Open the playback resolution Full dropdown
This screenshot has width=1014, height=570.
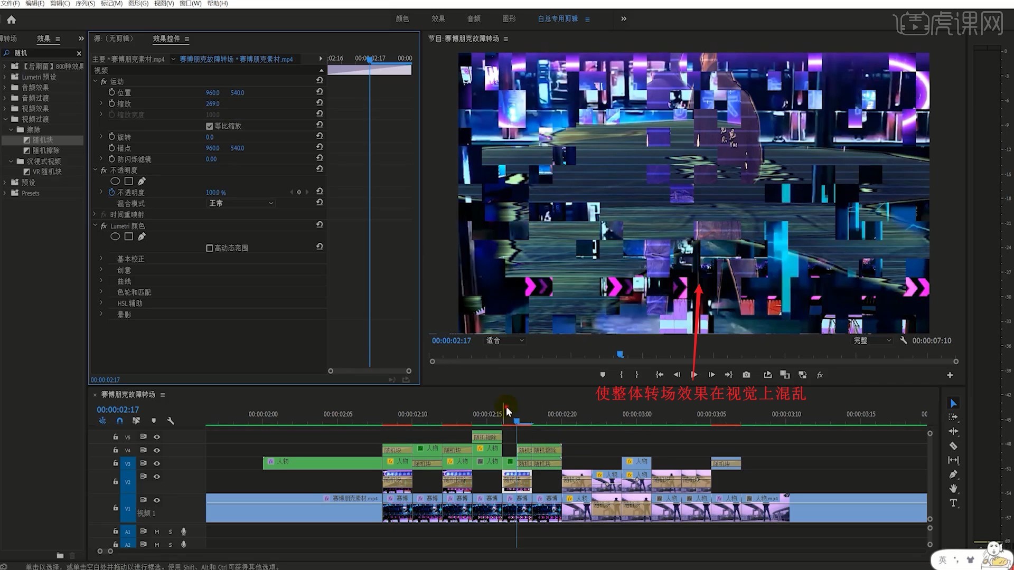coord(872,340)
